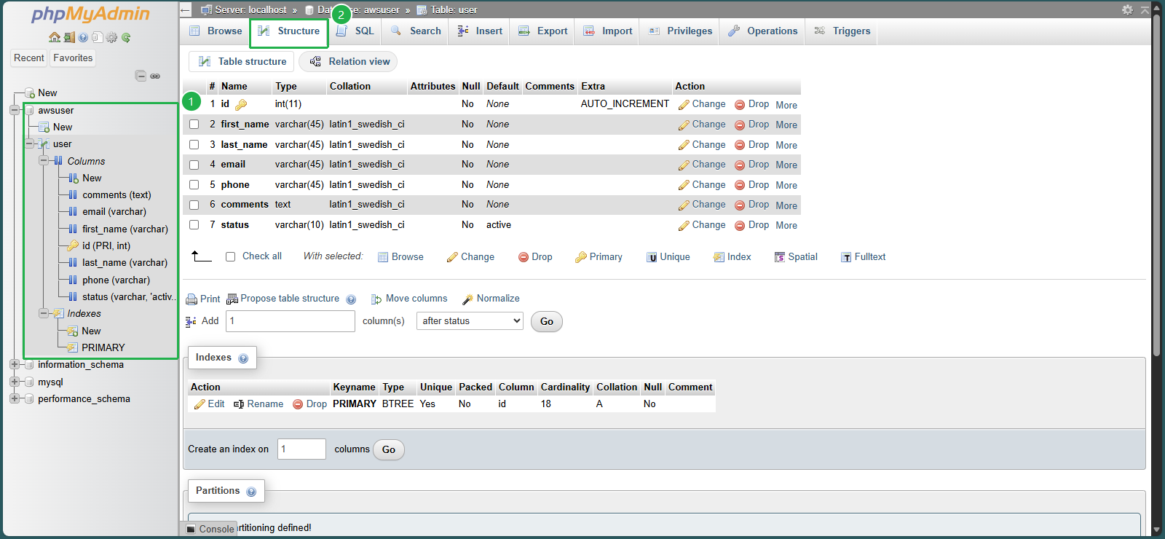Open the Relation view sub-tab

tap(349, 61)
